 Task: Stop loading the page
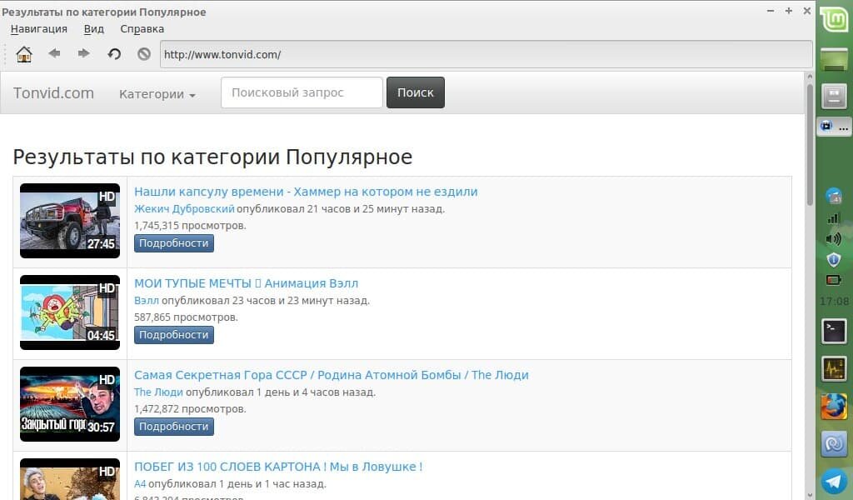[x=143, y=53]
